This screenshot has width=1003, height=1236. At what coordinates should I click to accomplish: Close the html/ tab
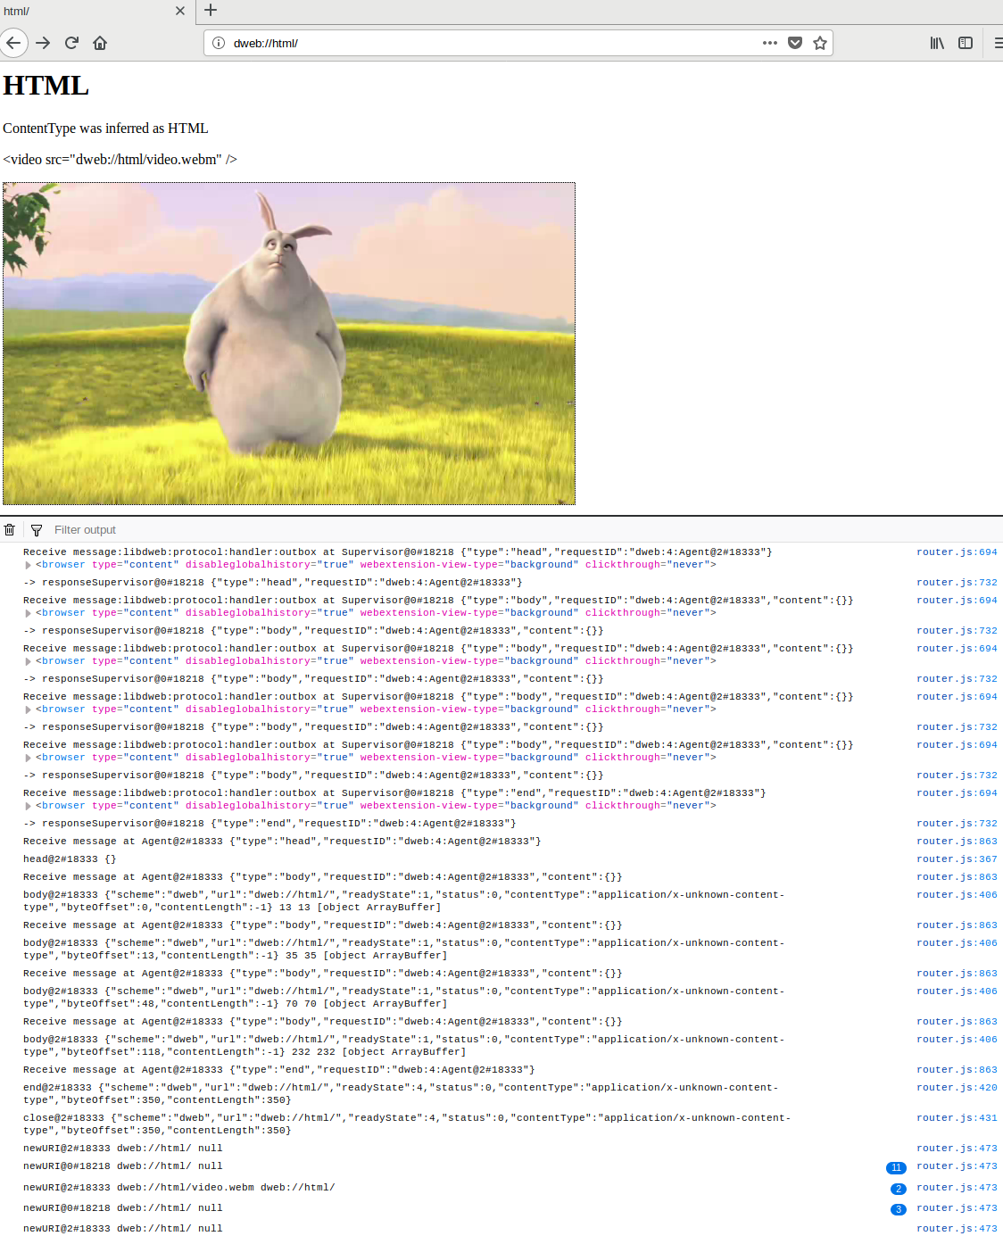tap(180, 11)
